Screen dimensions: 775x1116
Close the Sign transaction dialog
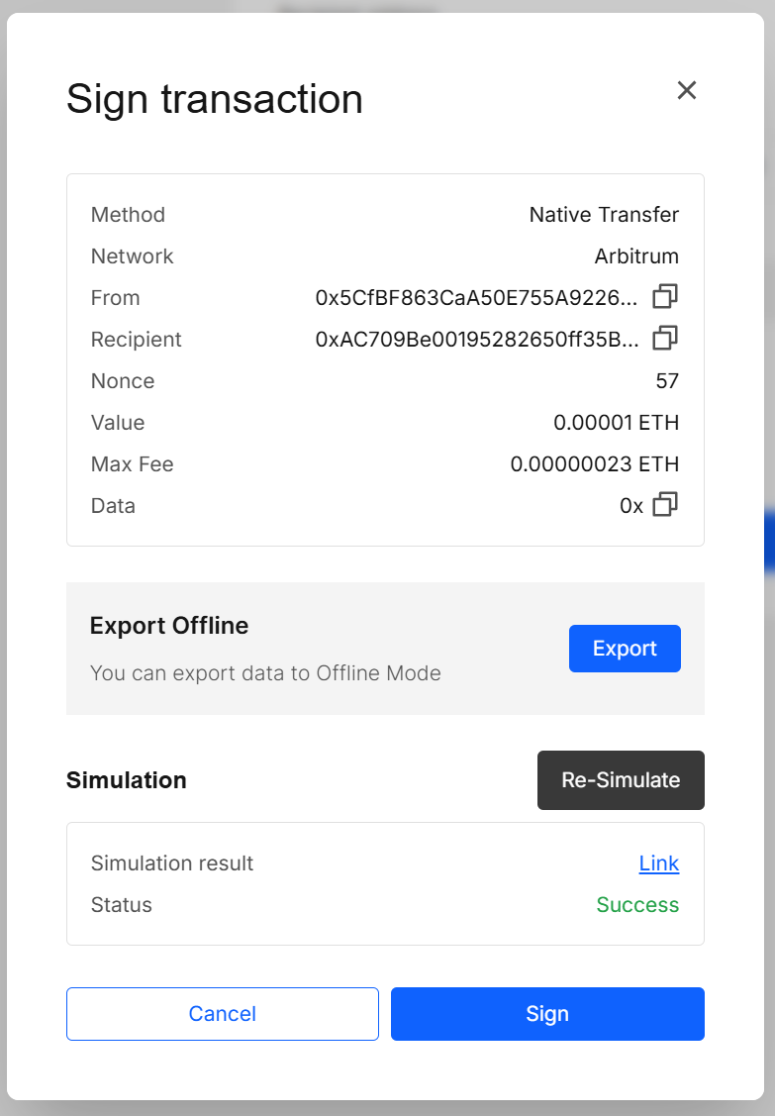pyautogui.click(x=687, y=90)
